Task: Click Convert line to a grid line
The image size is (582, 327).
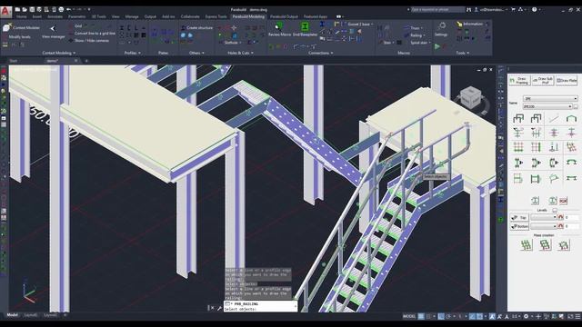Action: pyautogui.click(x=95, y=34)
